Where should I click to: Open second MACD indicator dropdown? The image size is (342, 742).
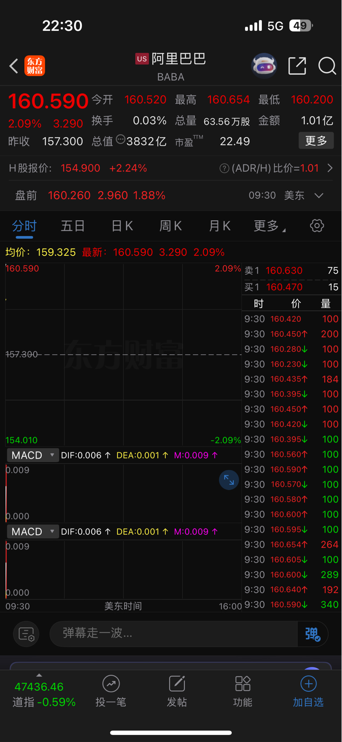tap(32, 532)
